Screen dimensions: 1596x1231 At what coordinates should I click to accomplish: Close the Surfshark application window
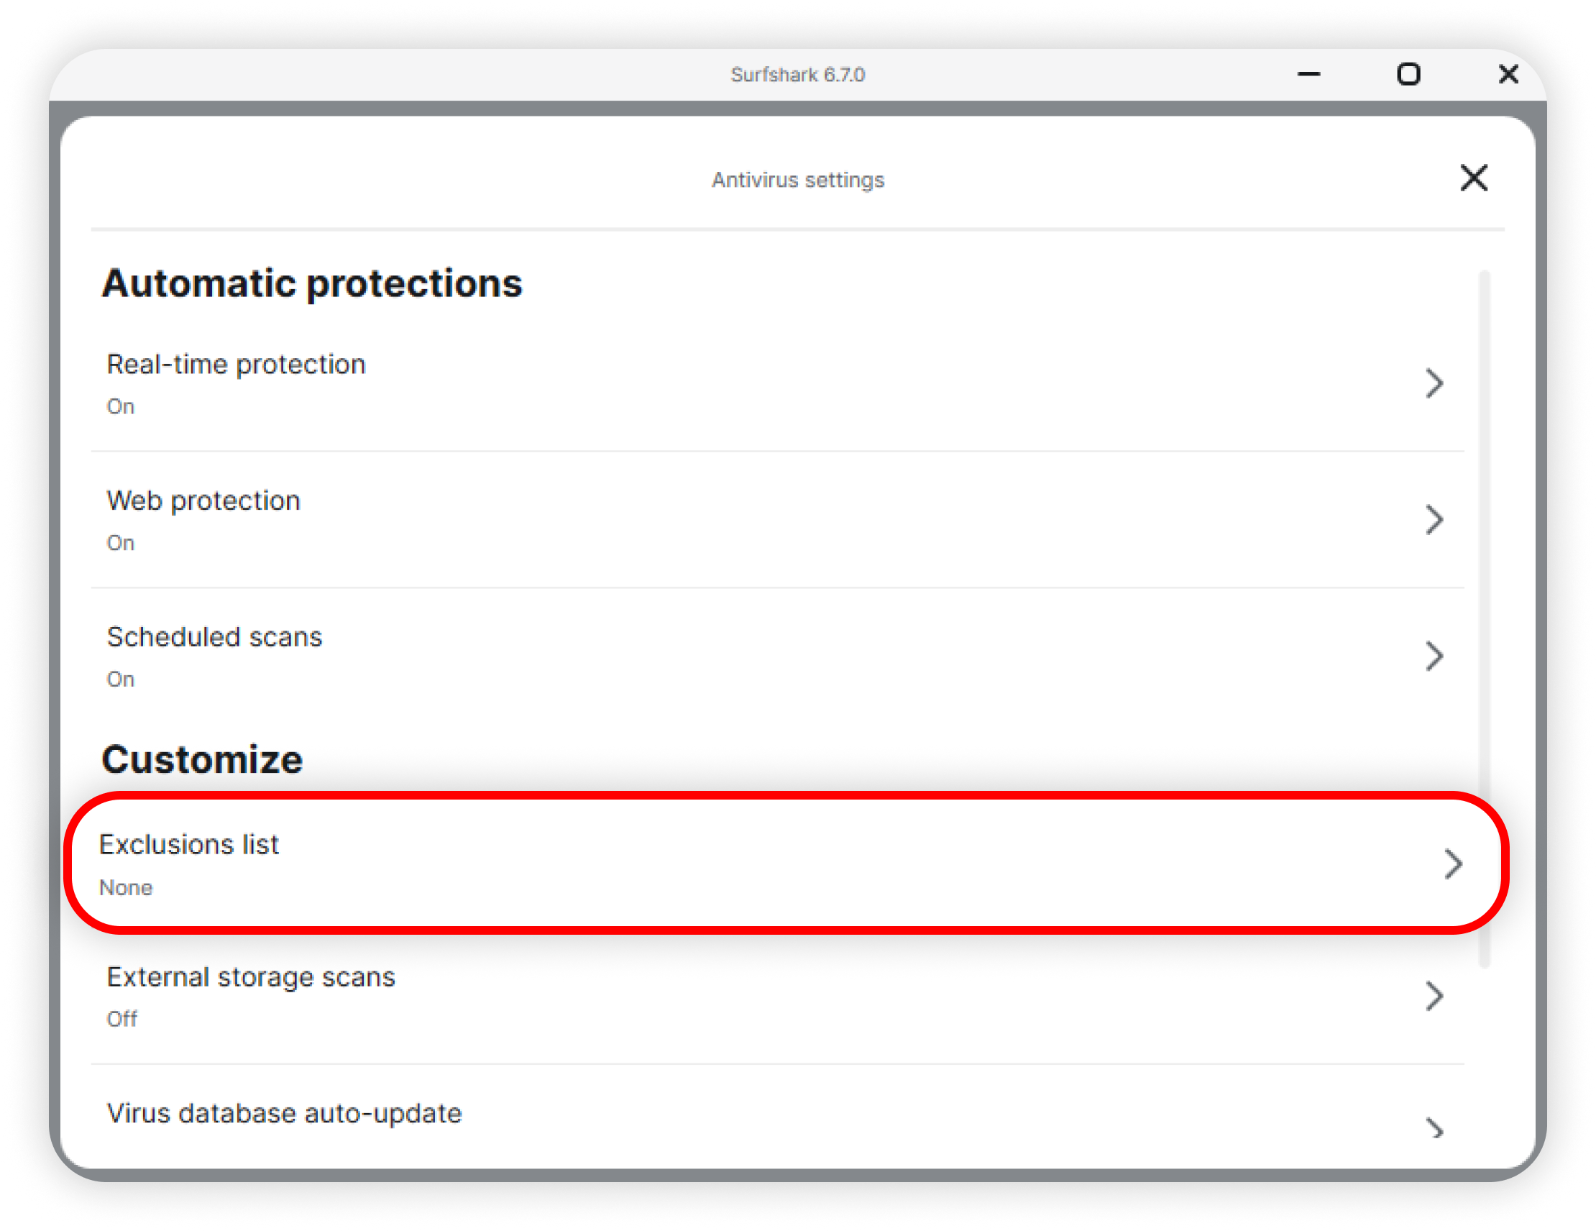pos(1508,74)
